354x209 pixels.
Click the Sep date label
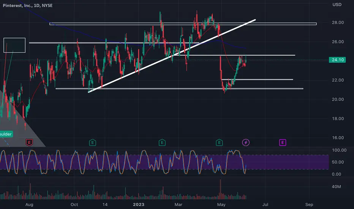point(309,204)
